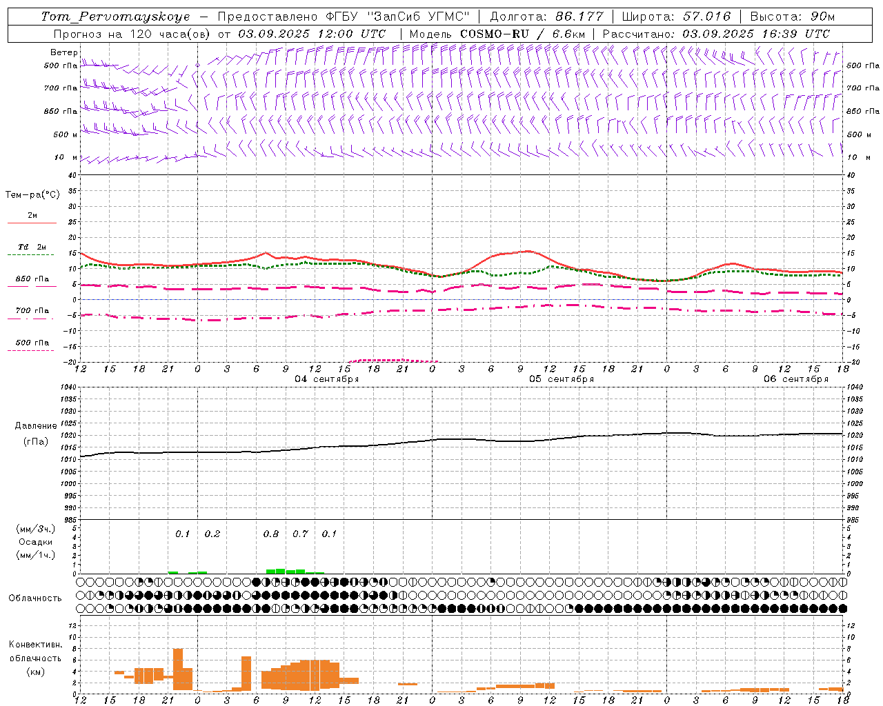Click the '0.2' precipitation amount value
This screenshot has width=883, height=706.
[212, 534]
